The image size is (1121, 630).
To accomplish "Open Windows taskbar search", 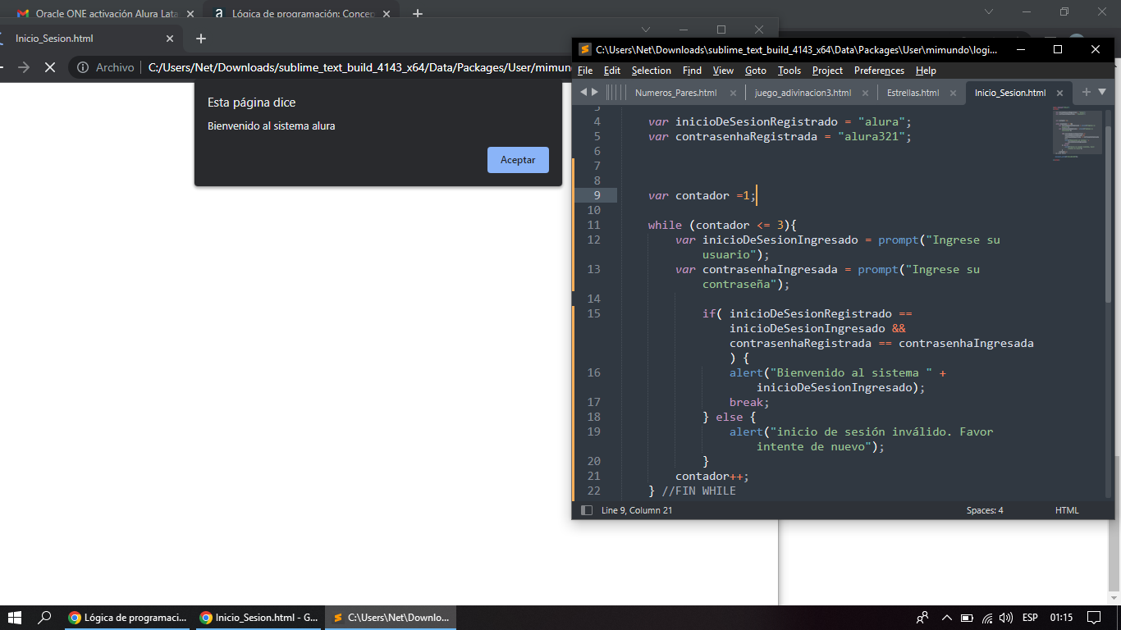I will coord(45,618).
